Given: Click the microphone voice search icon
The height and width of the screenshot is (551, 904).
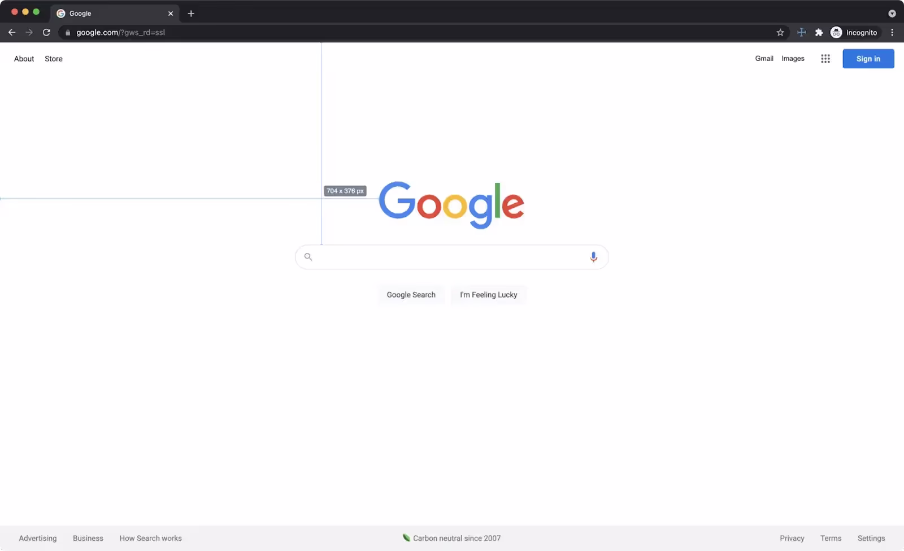Looking at the screenshot, I should [593, 257].
